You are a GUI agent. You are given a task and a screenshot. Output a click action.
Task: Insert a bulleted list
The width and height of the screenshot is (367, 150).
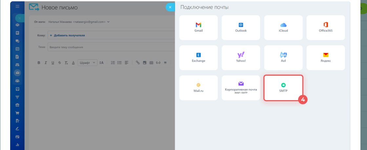[120, 63]
